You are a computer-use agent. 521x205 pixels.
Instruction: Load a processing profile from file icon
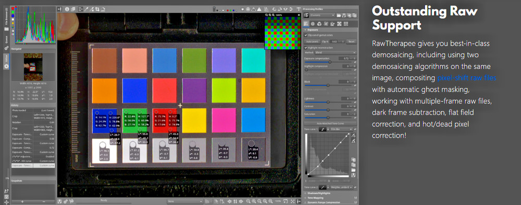click(x=339, y=15)
